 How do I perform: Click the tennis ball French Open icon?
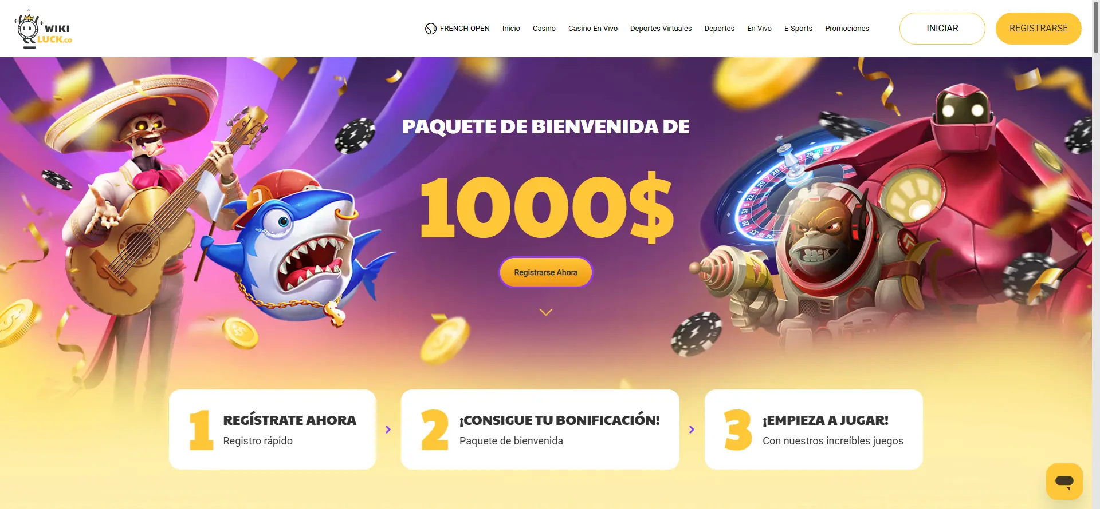pyautogui.click(x=431, y=29)
